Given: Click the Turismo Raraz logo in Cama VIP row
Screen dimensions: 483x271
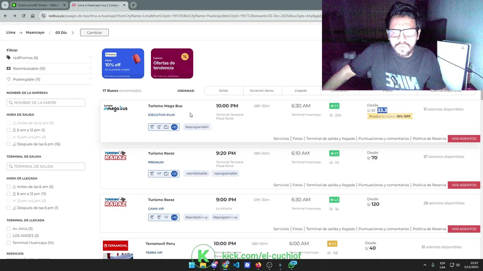Looking at the screenshot, I should (x=115, y=201).
